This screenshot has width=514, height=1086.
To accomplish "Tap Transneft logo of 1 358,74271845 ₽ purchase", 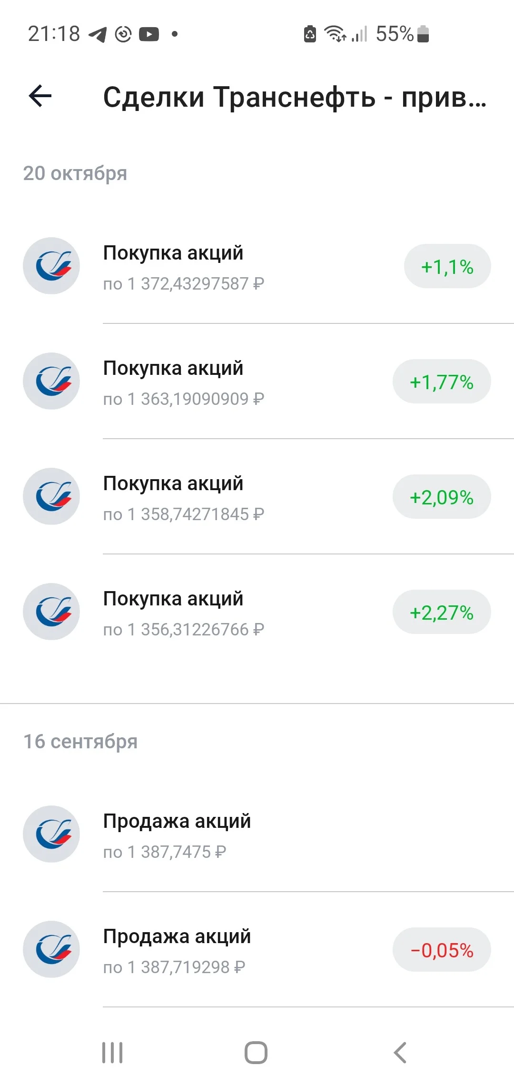I will coord(51,496).
